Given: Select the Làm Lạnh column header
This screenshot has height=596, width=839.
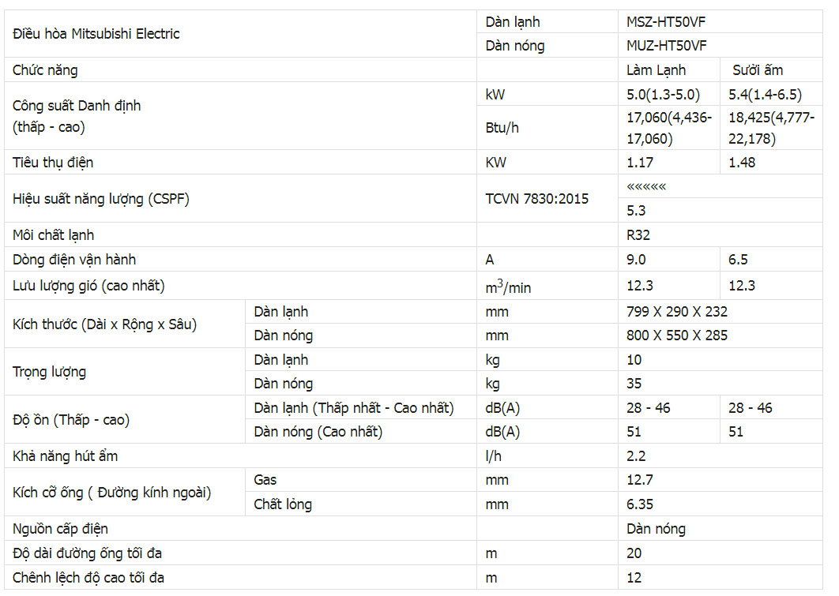Looking at the screenshot, I should point(656,70).
